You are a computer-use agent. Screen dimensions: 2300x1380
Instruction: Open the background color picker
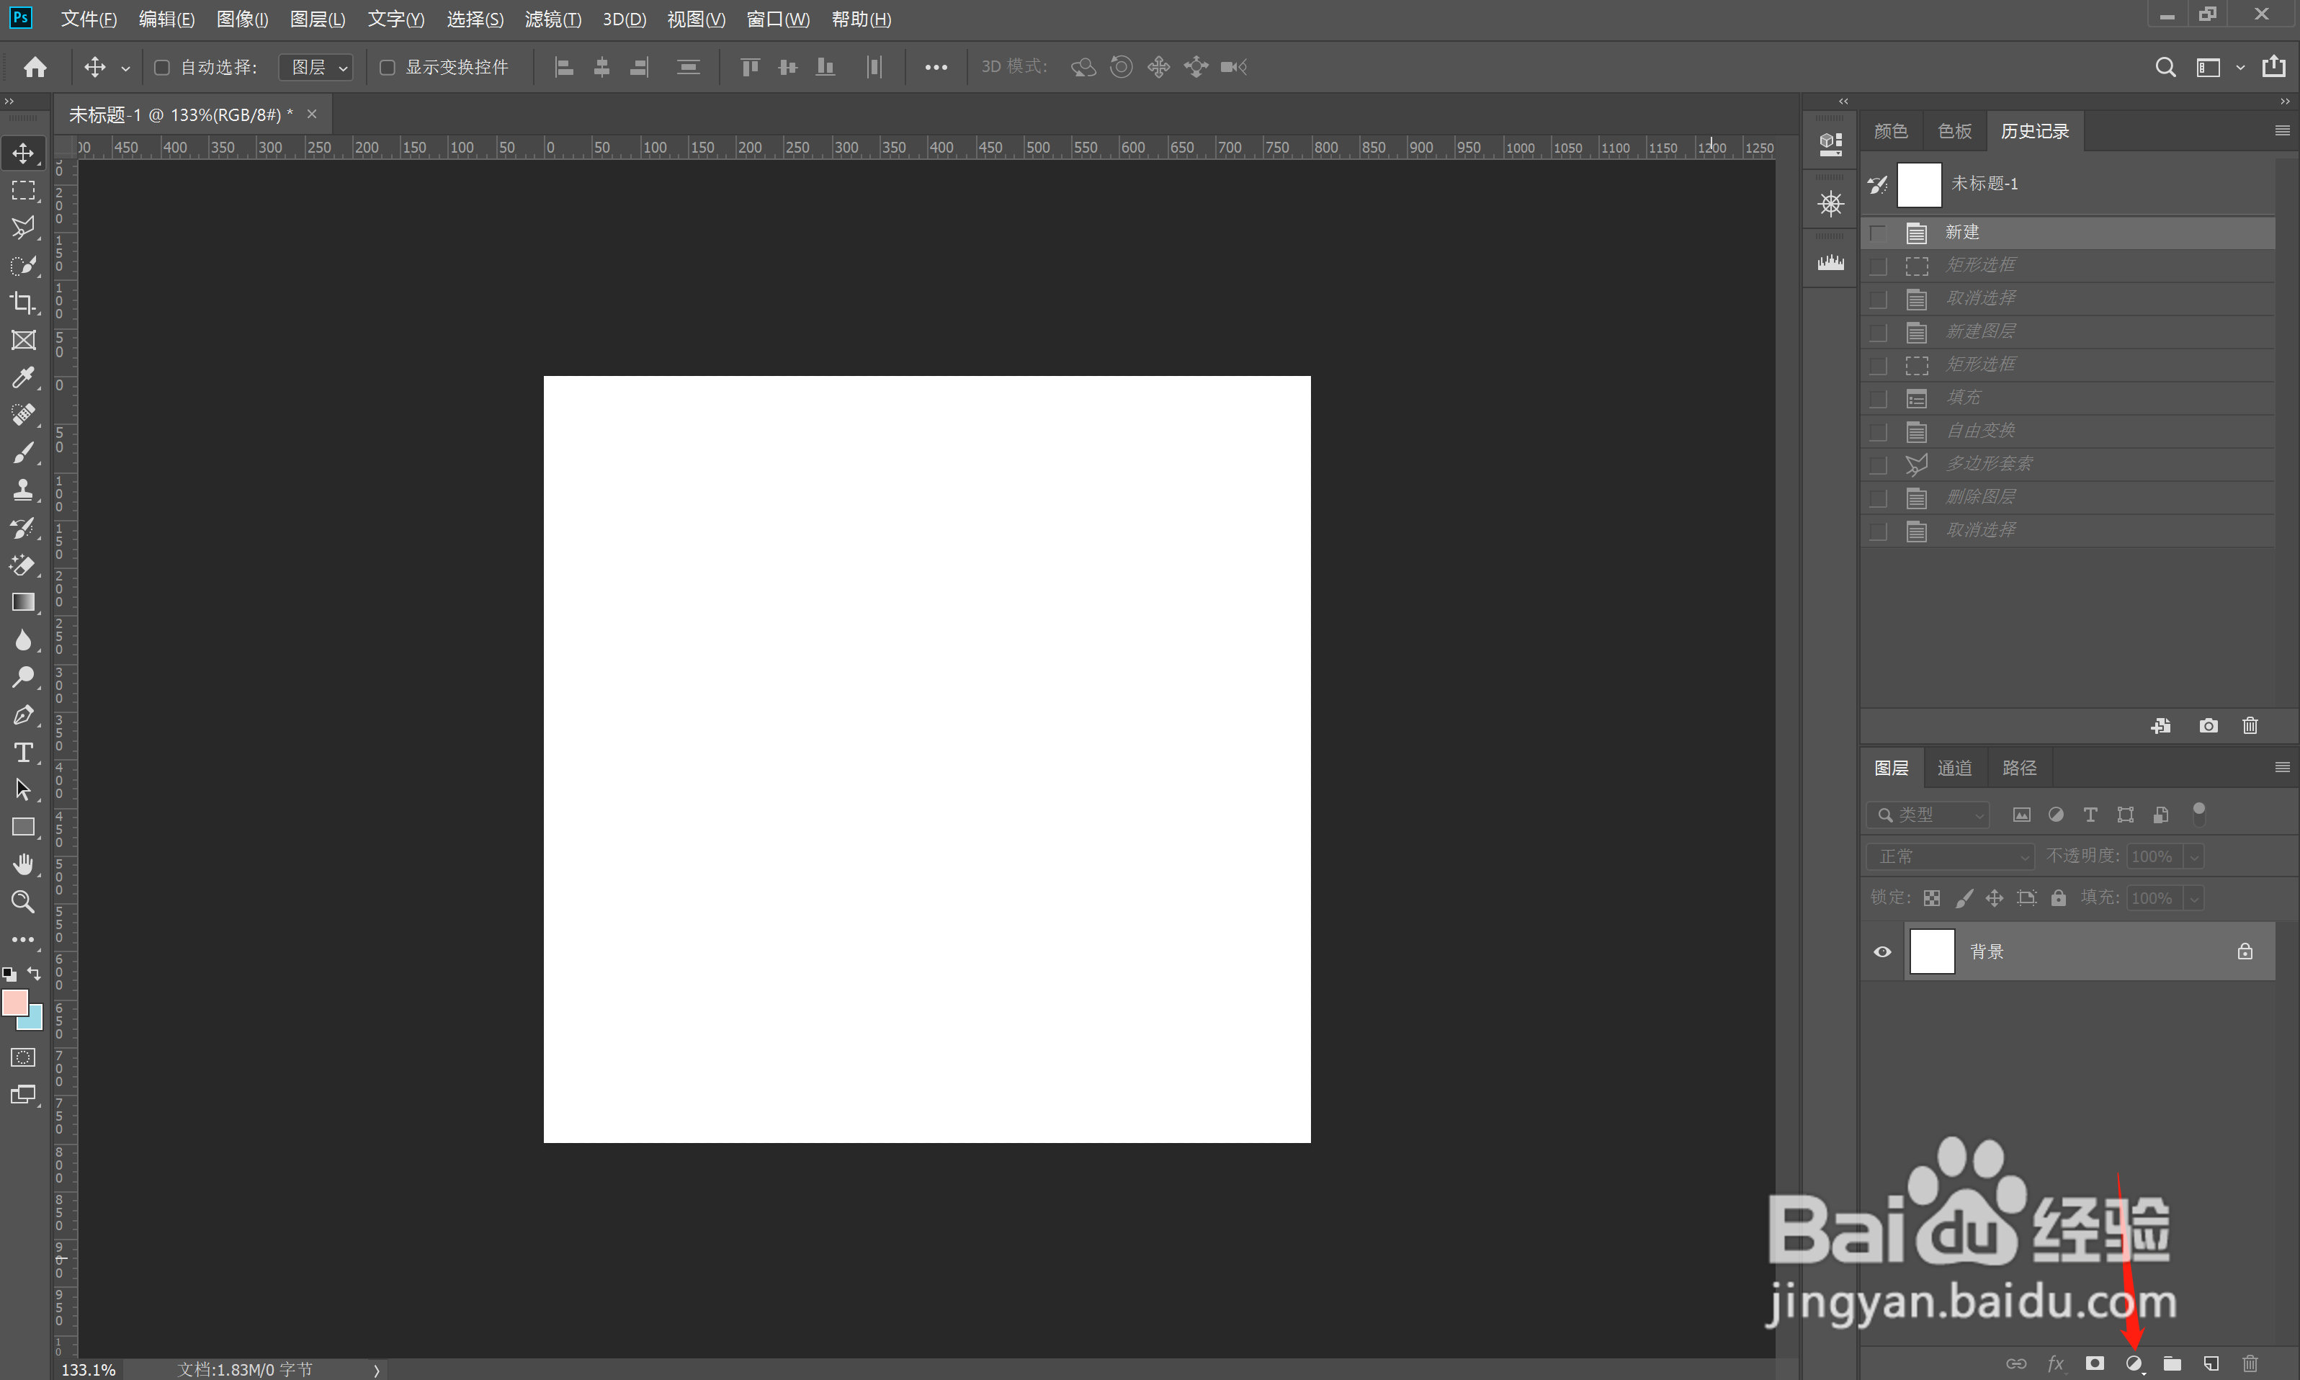pyautogui.click(x=33, y=1021)
